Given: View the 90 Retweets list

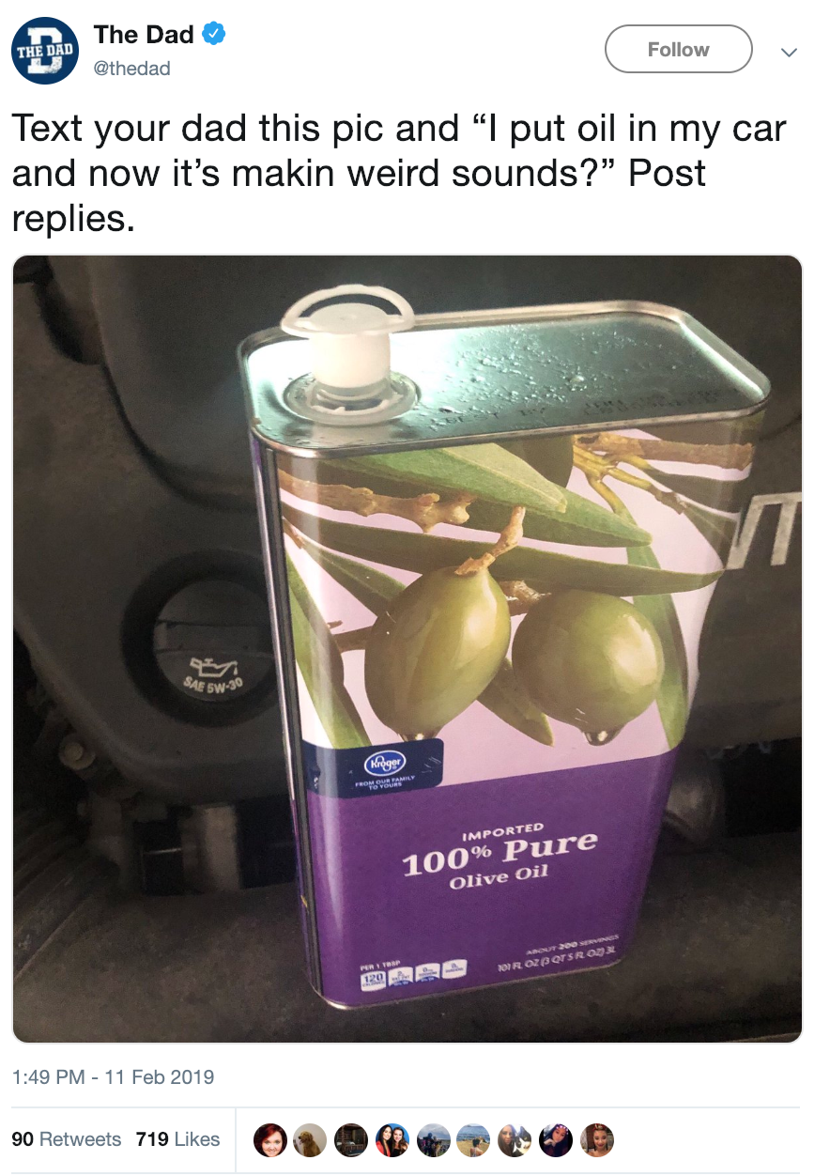Looking at the screenshot, I should click(67, 1139).
